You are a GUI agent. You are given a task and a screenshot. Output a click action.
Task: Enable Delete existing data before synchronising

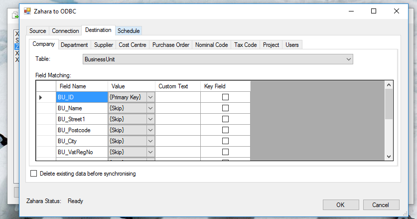point(33,174)
